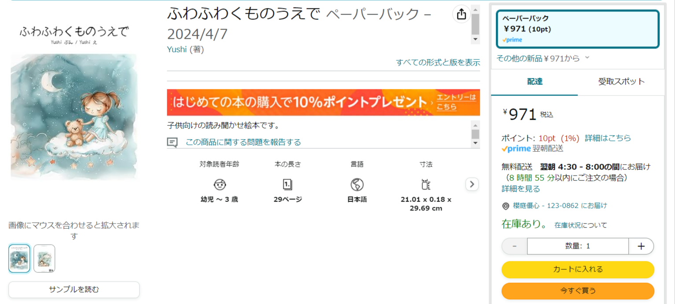Click the 21.01 x 0.18 x 29.69 cm text
The height and width of the screenshot is (304, 675).
click(x=426, y=204)
